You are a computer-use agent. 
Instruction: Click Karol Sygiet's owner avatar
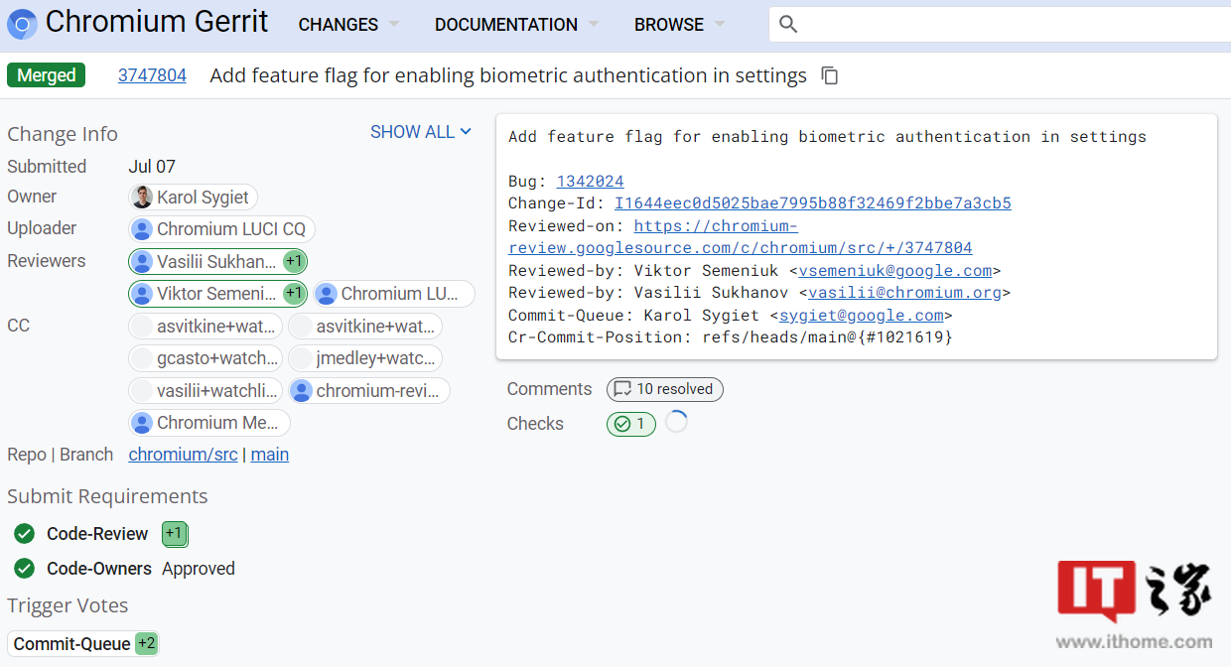pos(143,198)
